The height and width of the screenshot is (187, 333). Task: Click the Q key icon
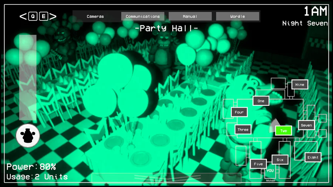tap(33, 16)
